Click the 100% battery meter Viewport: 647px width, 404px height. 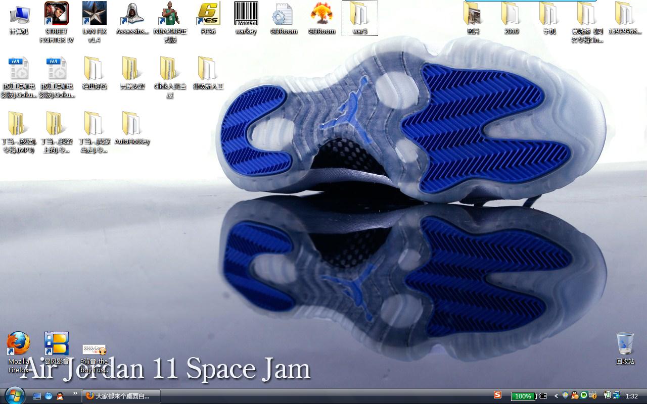pos(523,396)
